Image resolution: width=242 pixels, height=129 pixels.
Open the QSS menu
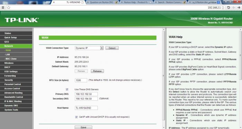[x=16, y=42]
